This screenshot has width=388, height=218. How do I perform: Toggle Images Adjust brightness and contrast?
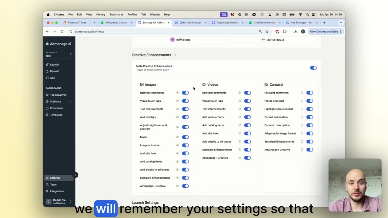[x=185, y=127]
